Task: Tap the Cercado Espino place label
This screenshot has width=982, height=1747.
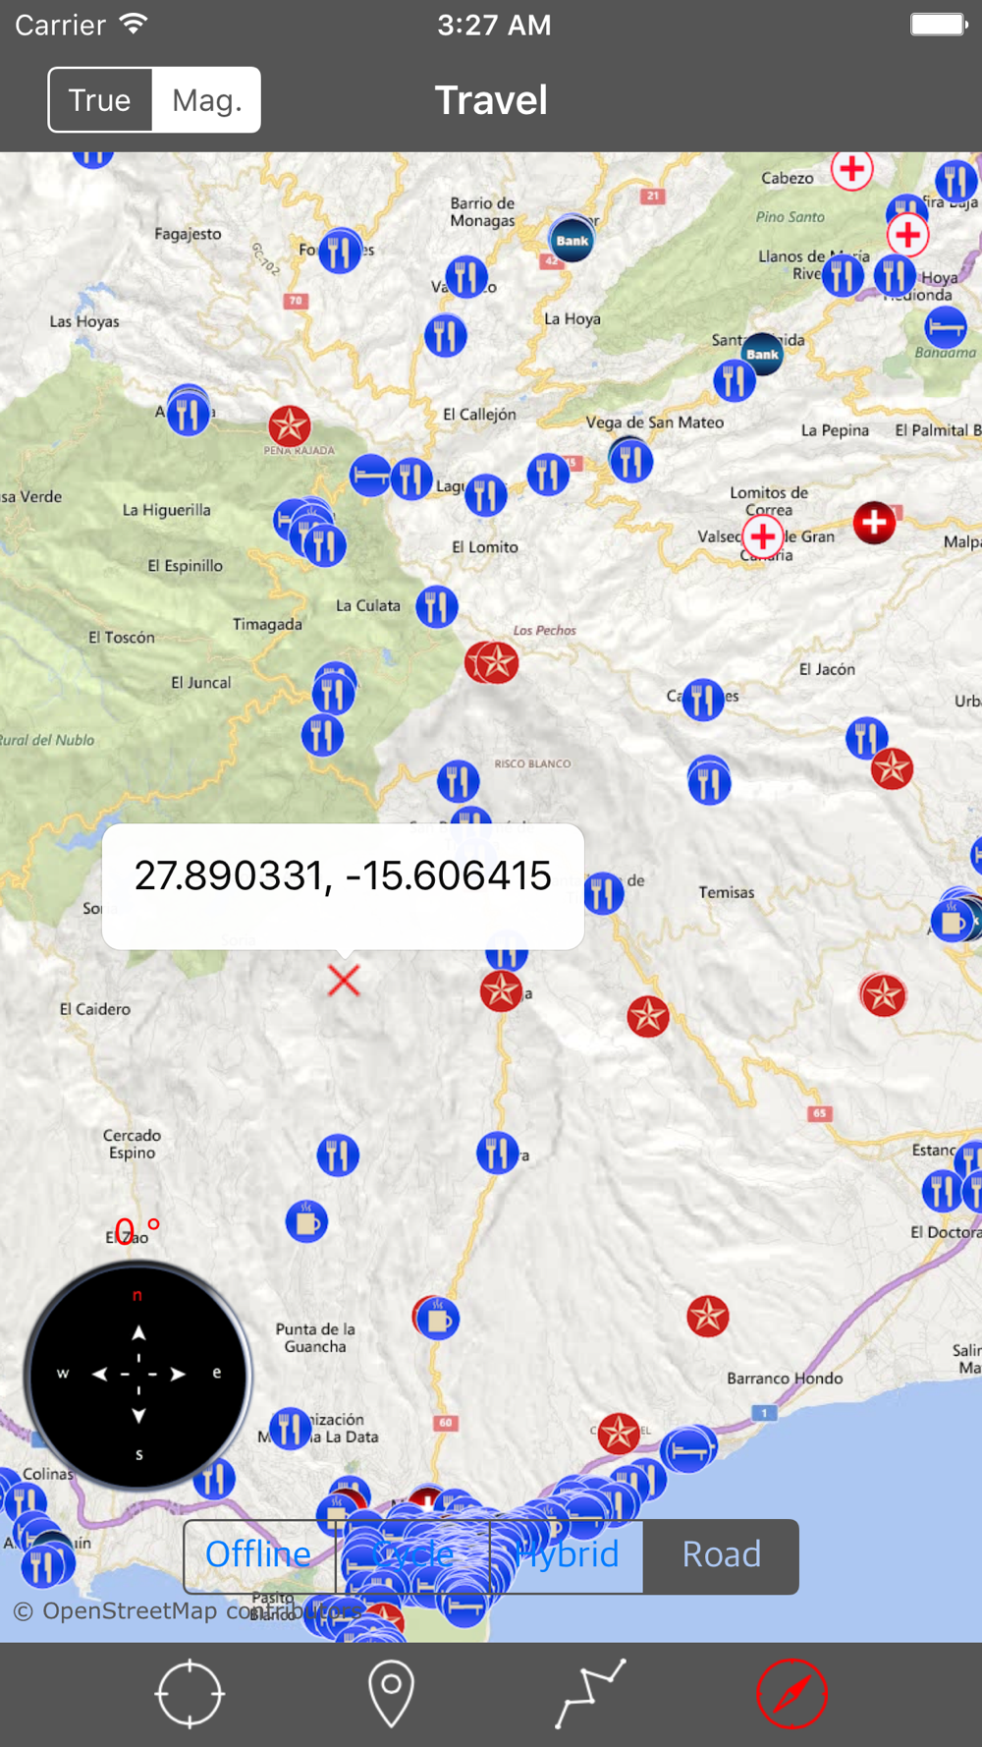Action: [132, 1144]
